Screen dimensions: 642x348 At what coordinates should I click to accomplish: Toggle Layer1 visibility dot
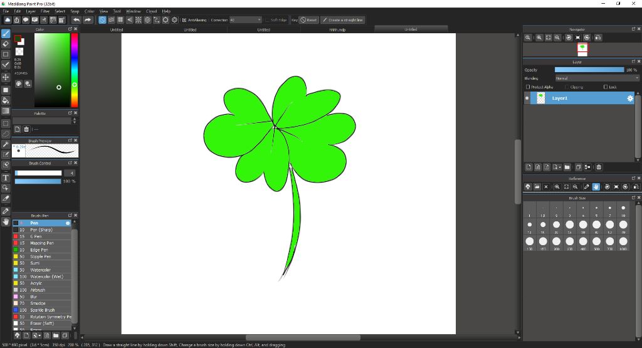(x=527, y=98)
